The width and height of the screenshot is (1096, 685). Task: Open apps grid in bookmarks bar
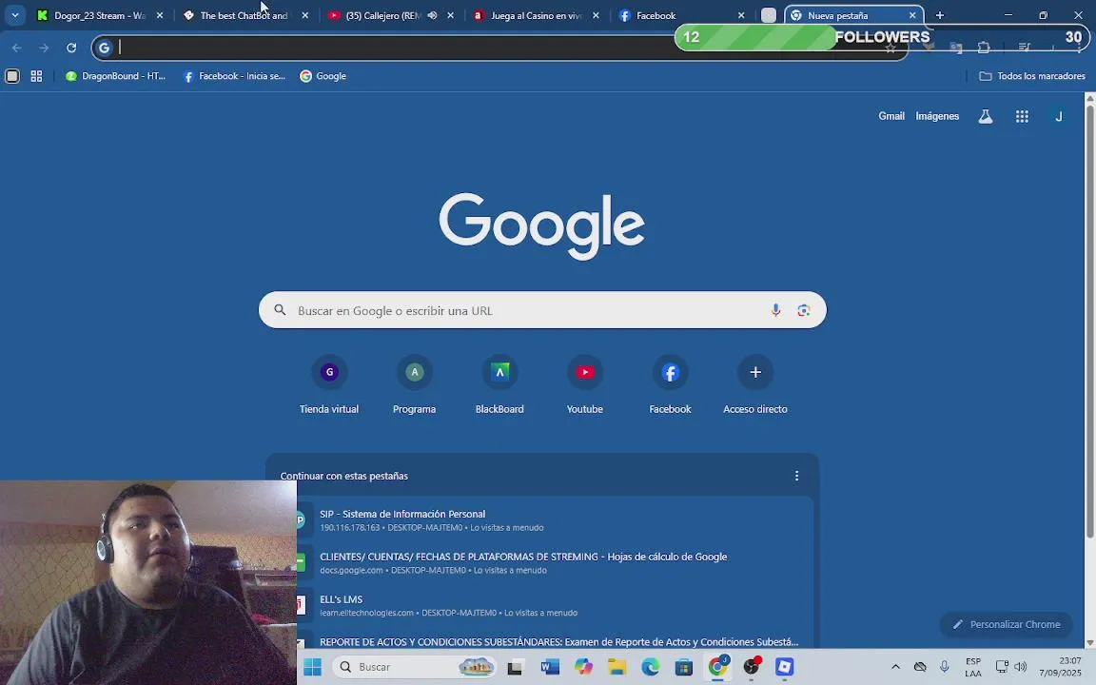[36, 76]
